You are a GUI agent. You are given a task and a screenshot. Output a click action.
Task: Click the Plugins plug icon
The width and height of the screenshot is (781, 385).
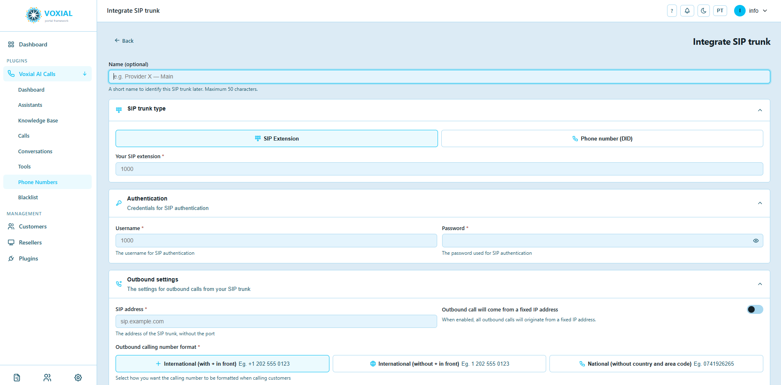(11, 258)
